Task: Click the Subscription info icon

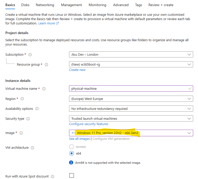Action: click(x=30, y=55)
